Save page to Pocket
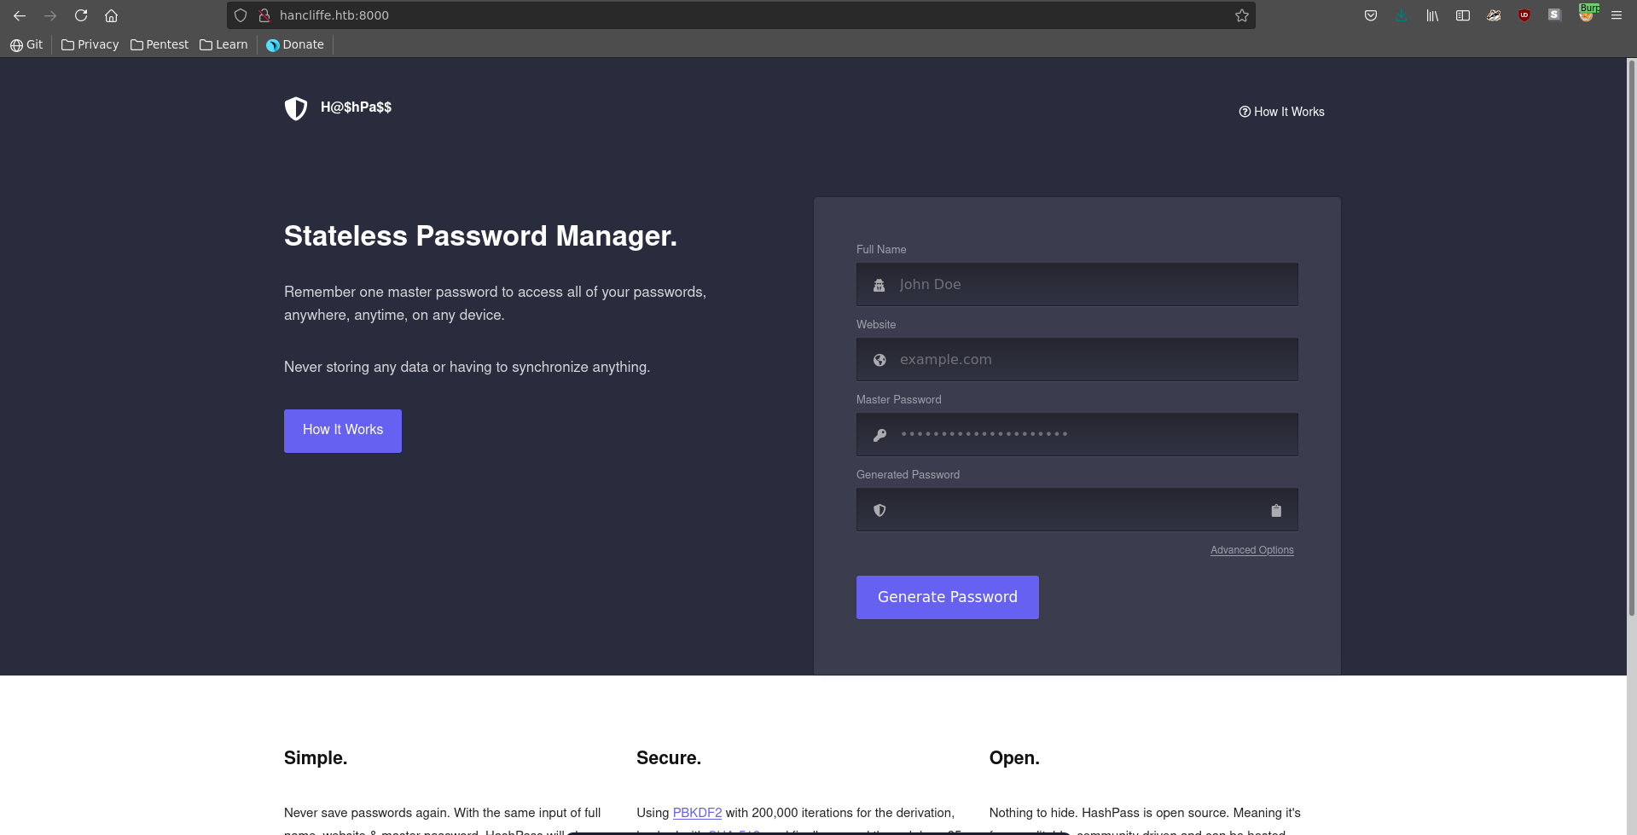The image size is (1637, 835). (x=1370, y=15)
